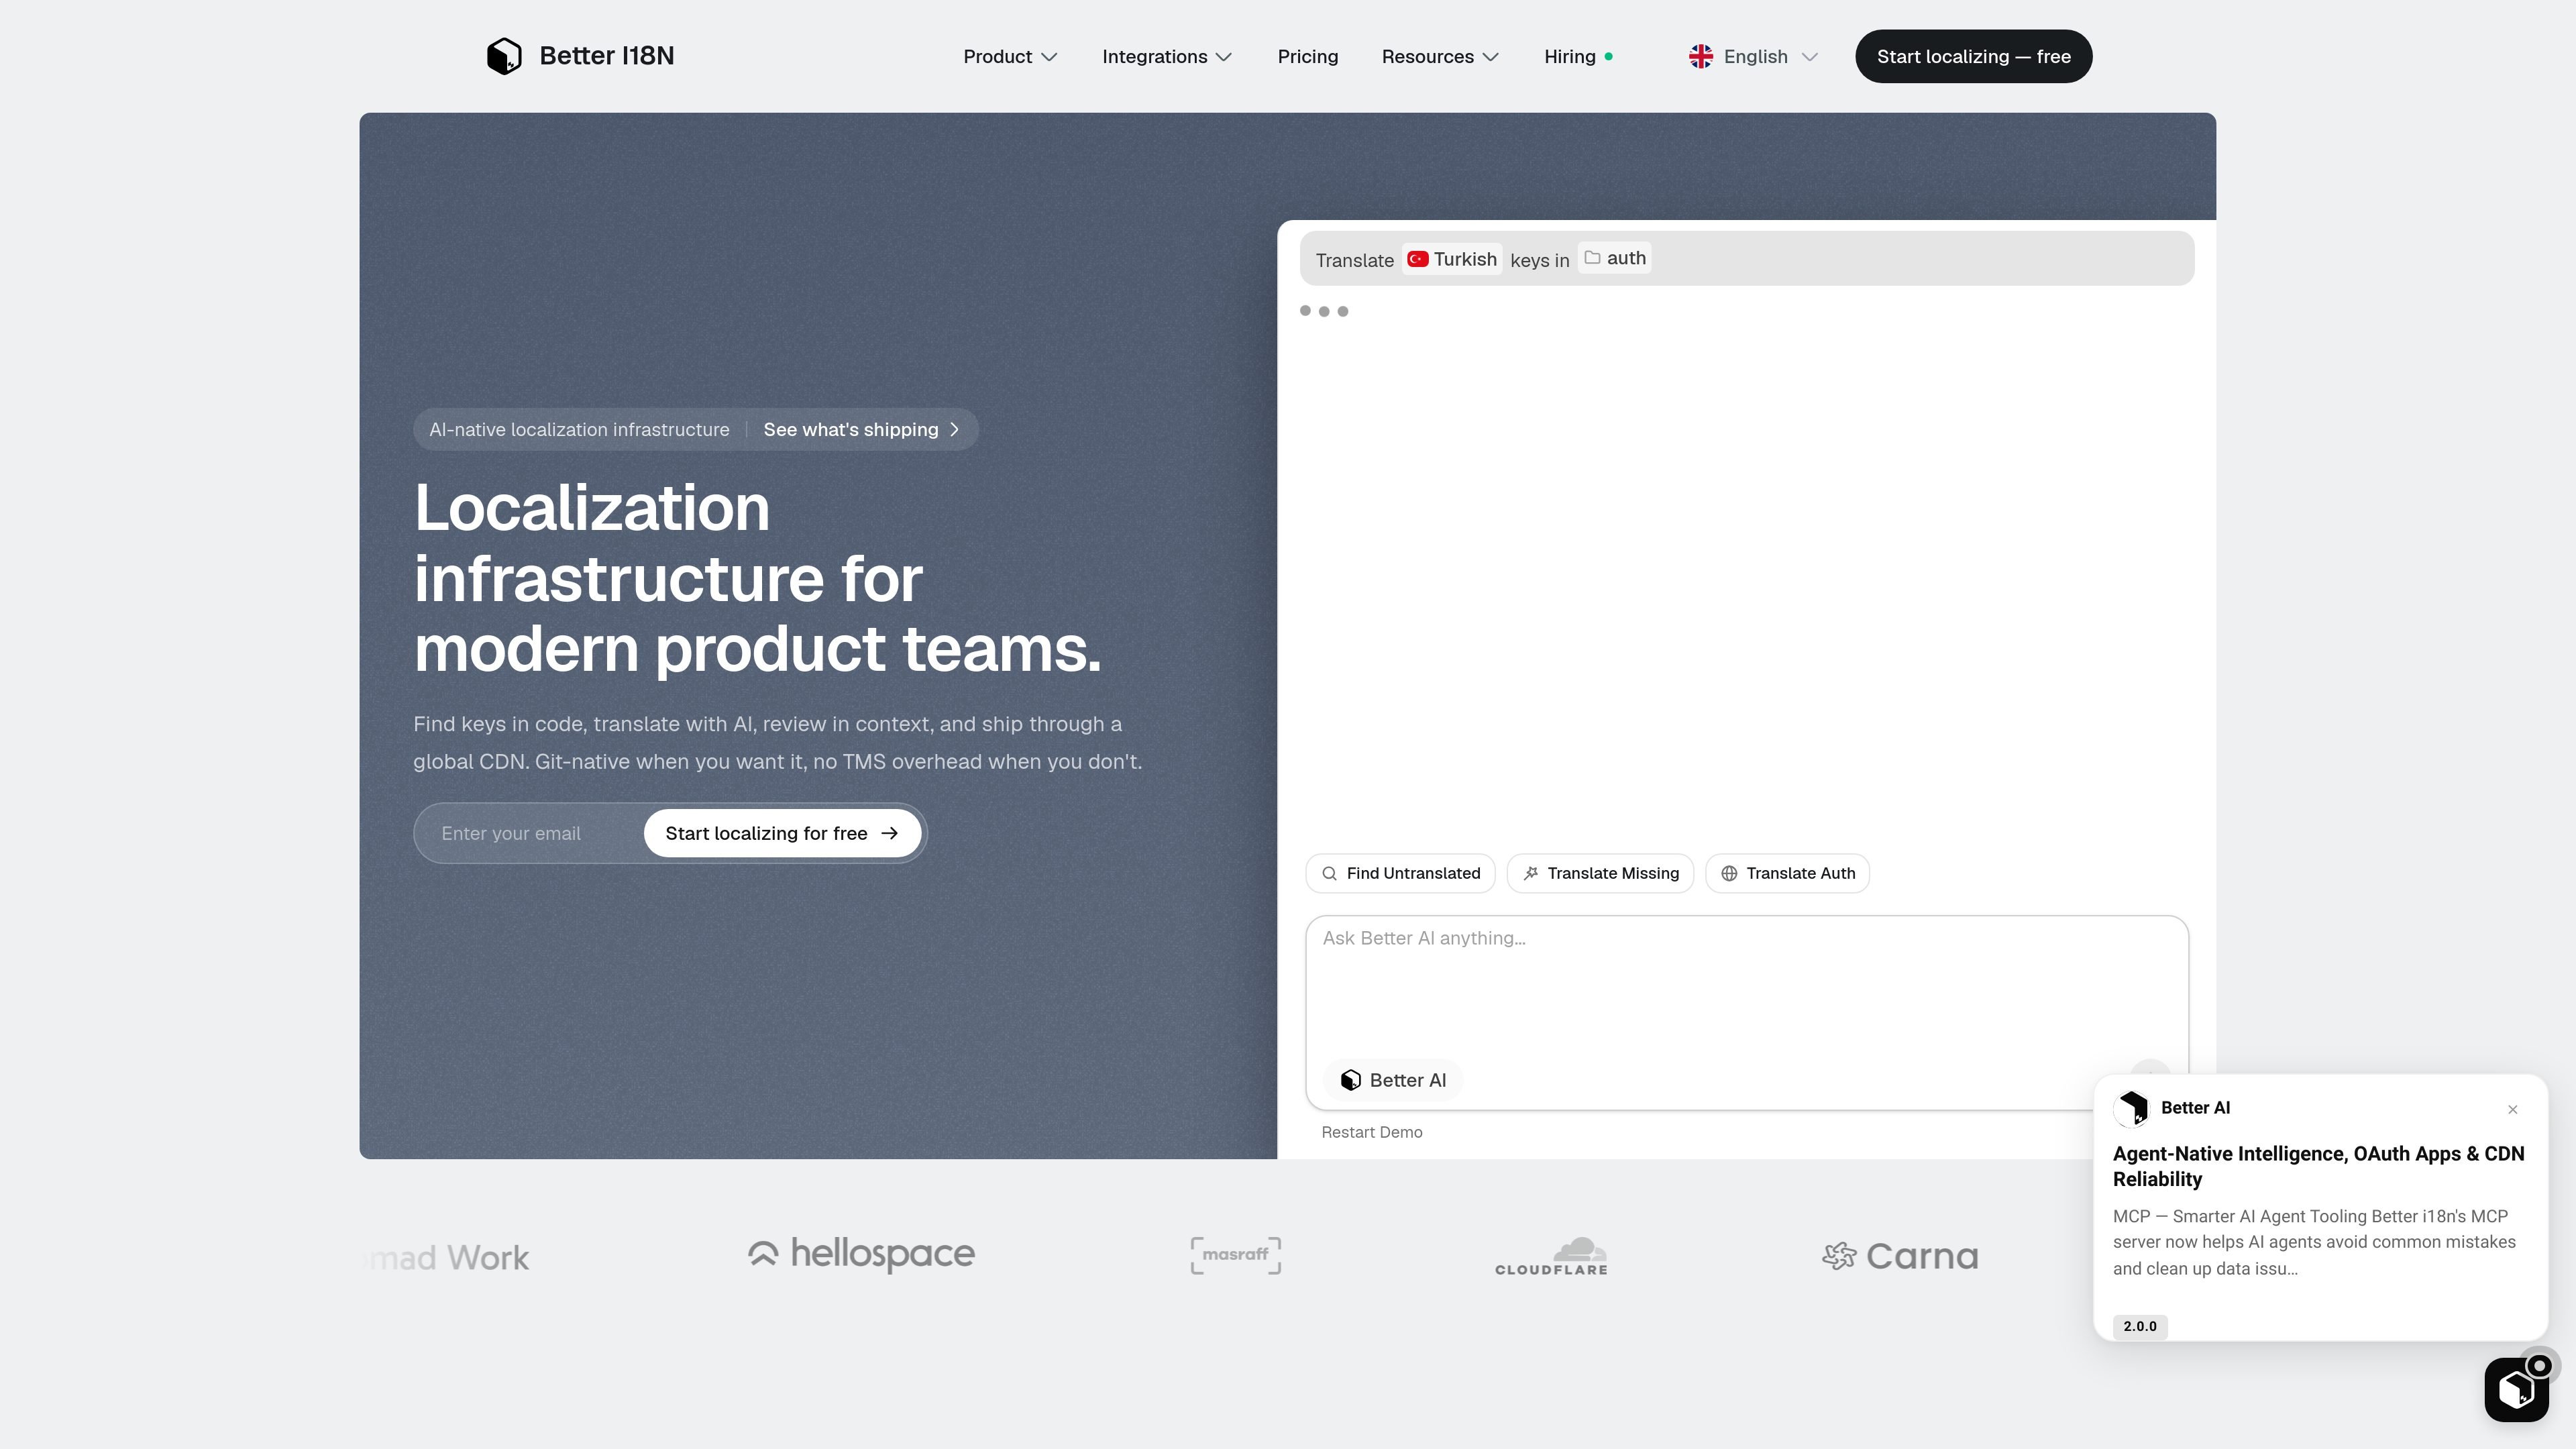Follow the "See what's shipping" link

pos(861,430)
